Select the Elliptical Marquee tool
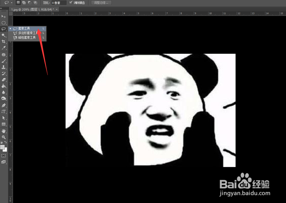Image resolution: width=286 pixels, height=203 pixels. 3,23
